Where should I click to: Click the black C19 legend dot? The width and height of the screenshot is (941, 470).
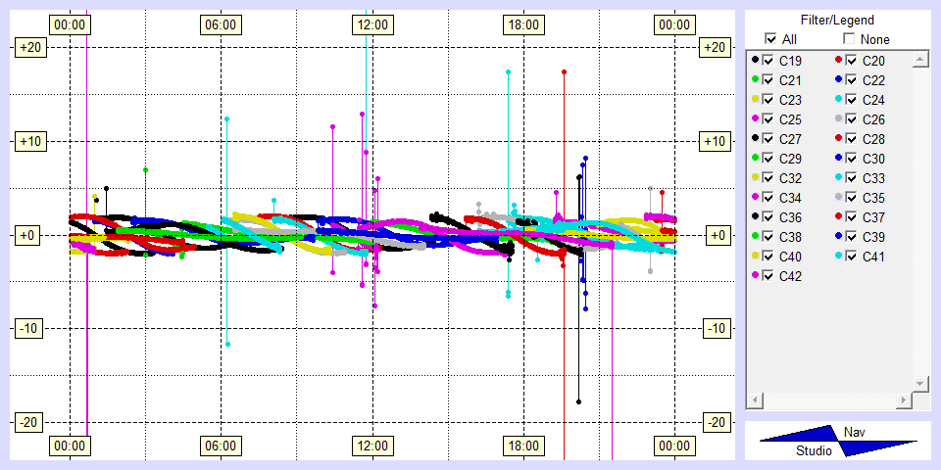pos(755,61)
